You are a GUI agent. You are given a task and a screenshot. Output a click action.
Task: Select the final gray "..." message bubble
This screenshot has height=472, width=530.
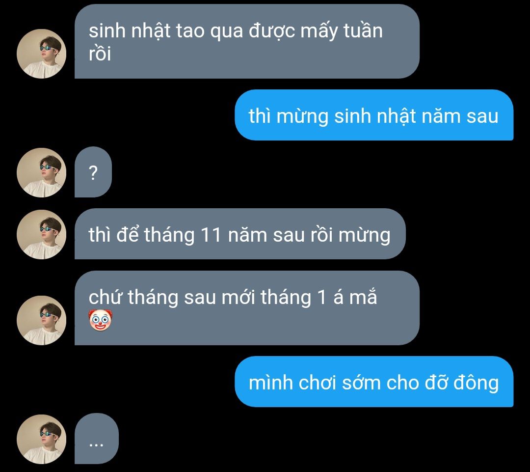point(96,439)
